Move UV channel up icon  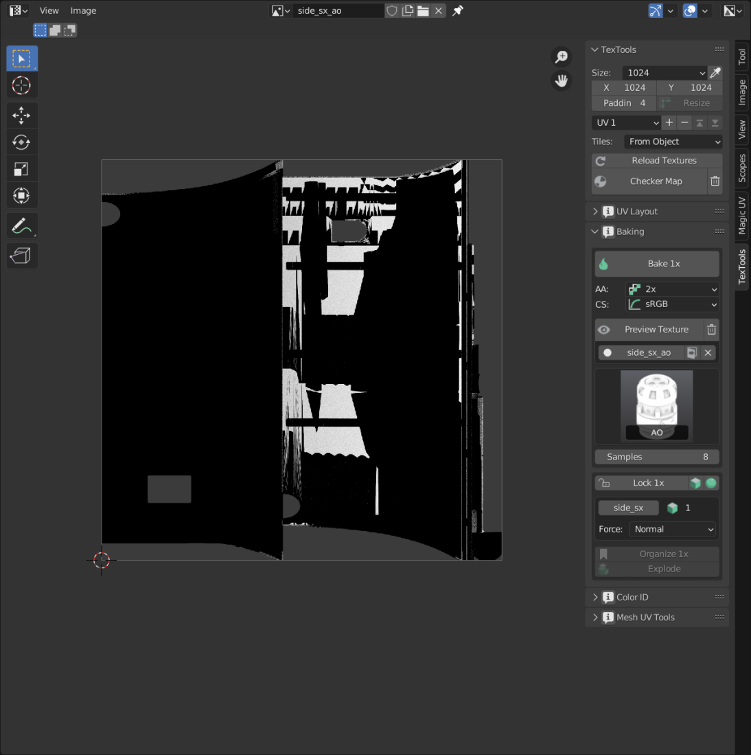pyautogui.click(x=700, y=123)
